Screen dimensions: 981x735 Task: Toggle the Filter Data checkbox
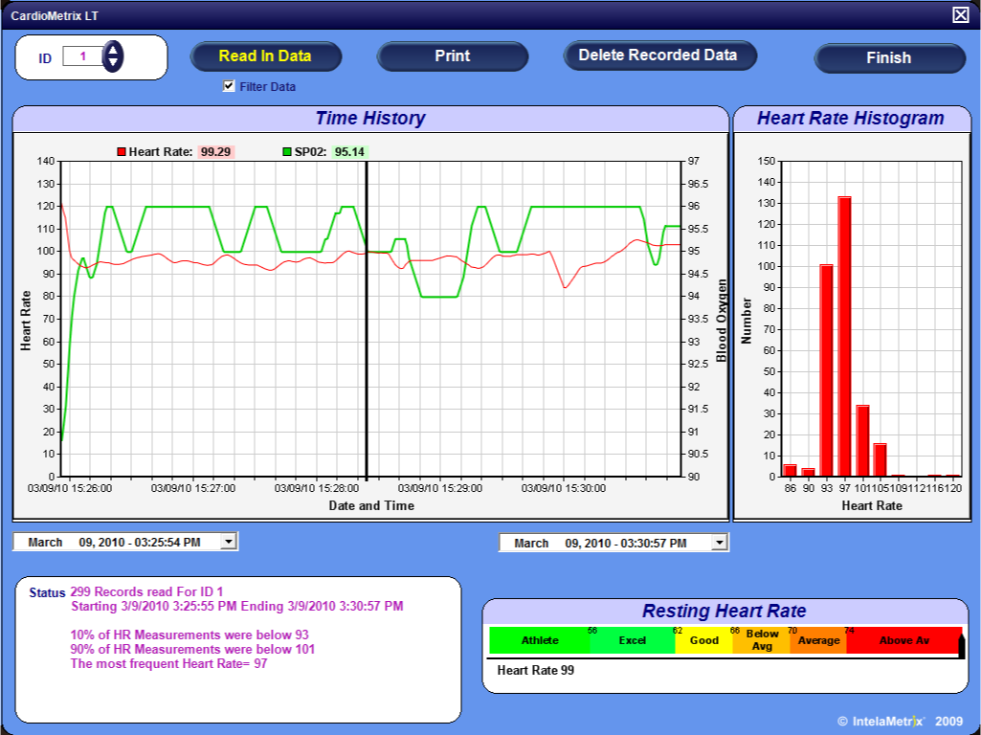(229, 86)
